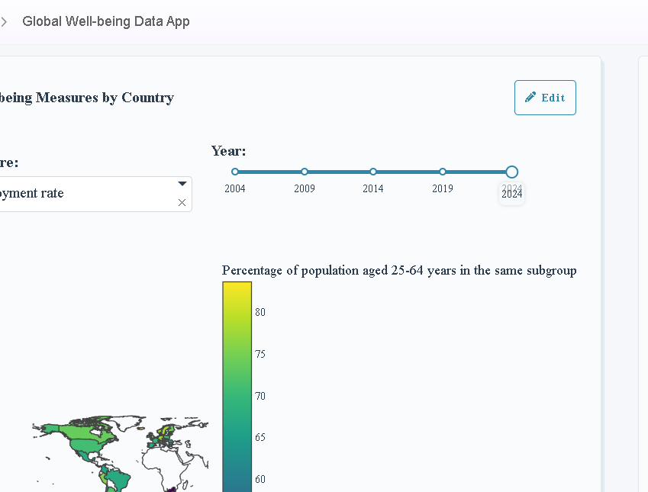This screenshot has height=492, width=648.
Task: Click Brazil on the choropleth map
Action: [x=118, y=479]
